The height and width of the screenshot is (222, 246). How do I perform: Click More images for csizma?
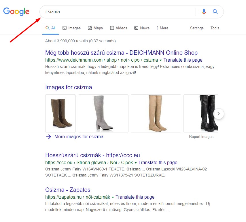click(79, 136)
